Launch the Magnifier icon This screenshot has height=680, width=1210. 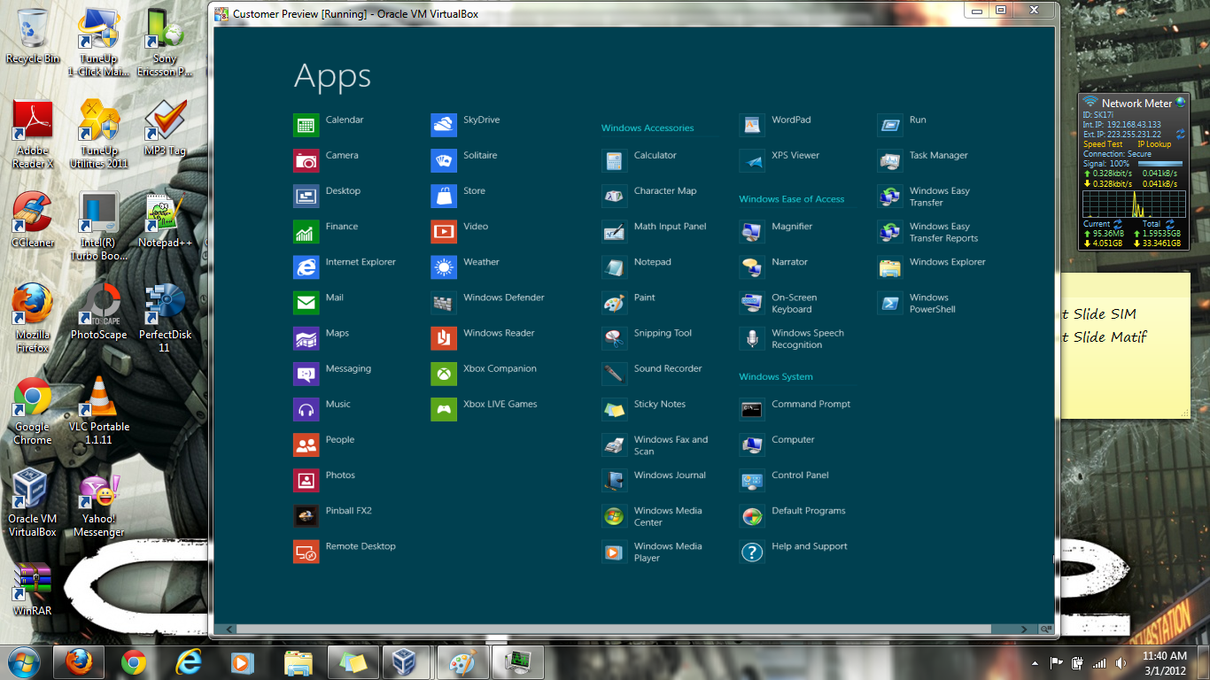point(752,232)
